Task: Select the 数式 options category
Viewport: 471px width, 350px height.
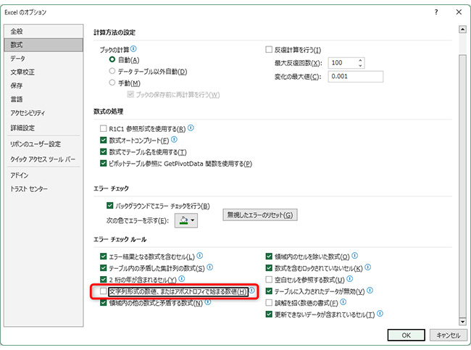Action: 43,45
